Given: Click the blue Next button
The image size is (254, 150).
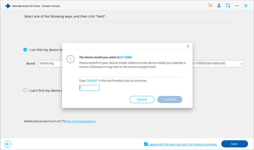Looking at the screenshot, I should pos(234,144).
